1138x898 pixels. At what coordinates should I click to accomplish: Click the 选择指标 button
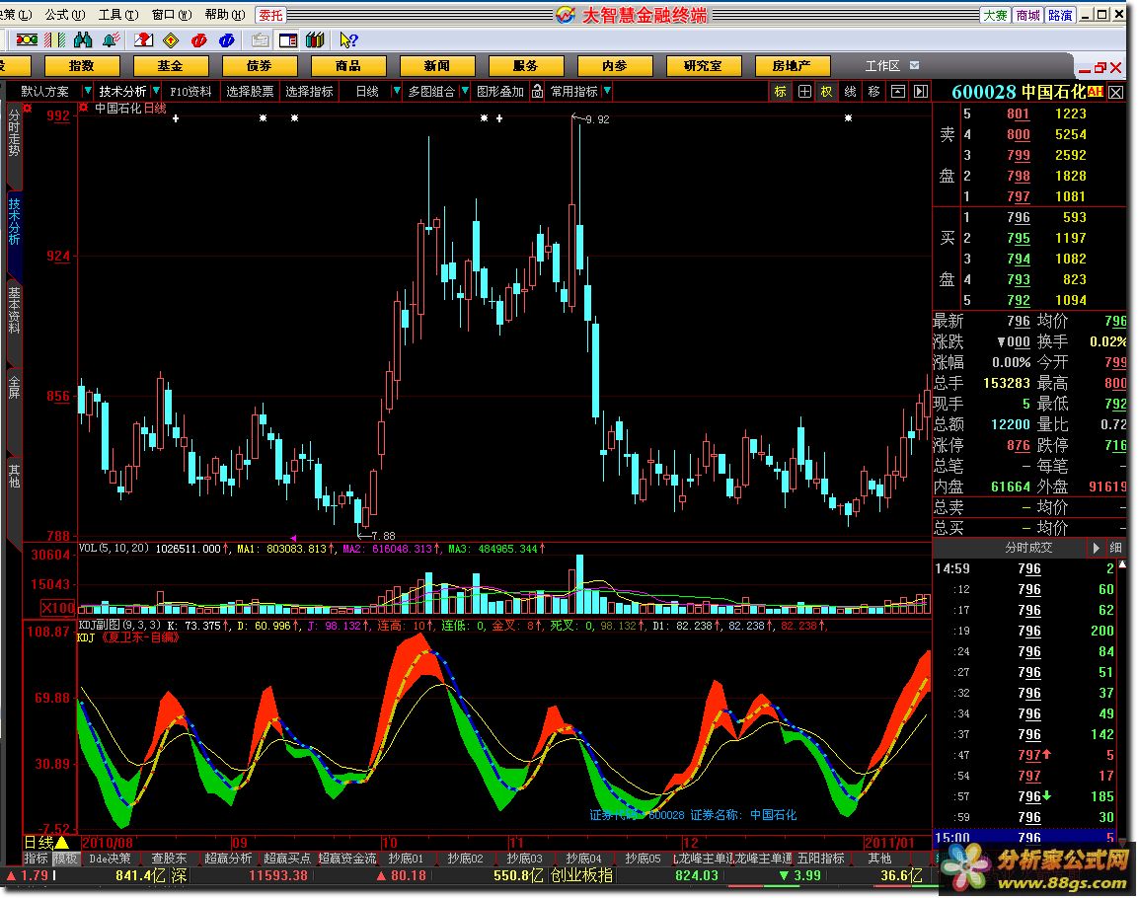click(309, 92)
